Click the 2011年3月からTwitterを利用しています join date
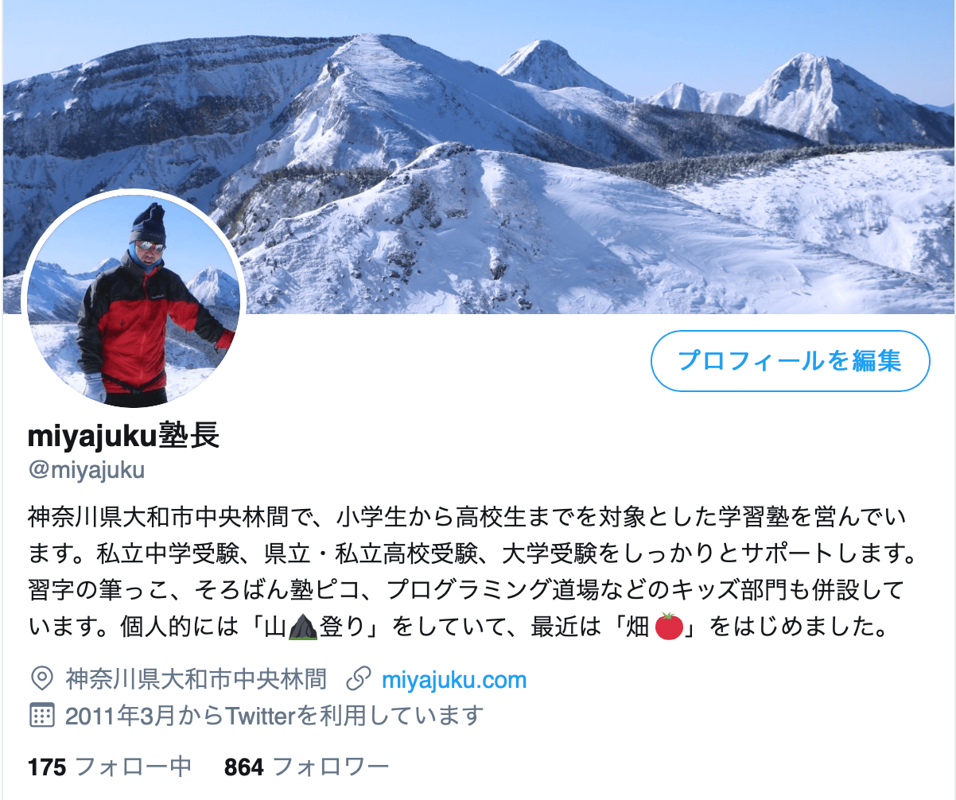The width and height of the screenshot is (956, 800). [274, 716]
